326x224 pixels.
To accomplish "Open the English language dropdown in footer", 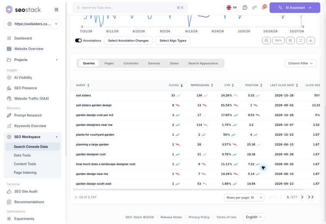I will pyautogui.click(x=254, y=217).
